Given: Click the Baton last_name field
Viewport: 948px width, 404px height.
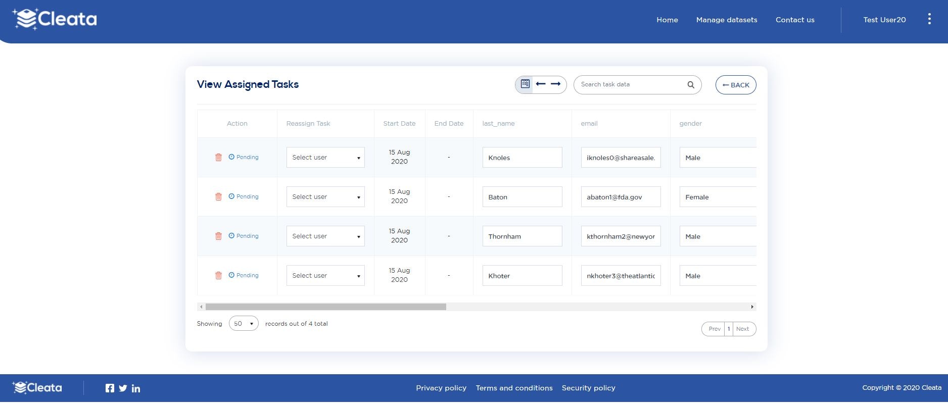Looking at the screenshot, I should [522, 197].
